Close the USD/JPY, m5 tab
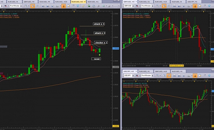This screenshot has height=130, width=214. [136, 71]
